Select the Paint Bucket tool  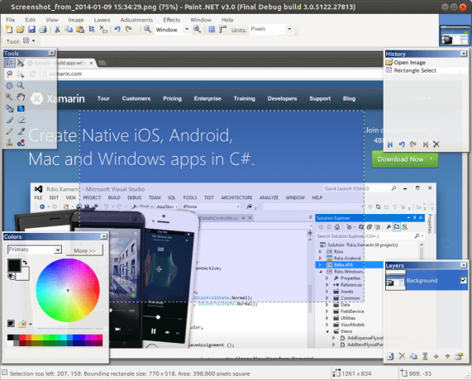click(x=10, y=108)
